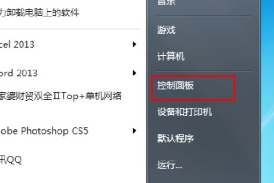Click the divider line above 游戏
Viewport: 274px width, 183px height.
click(204, 16)
